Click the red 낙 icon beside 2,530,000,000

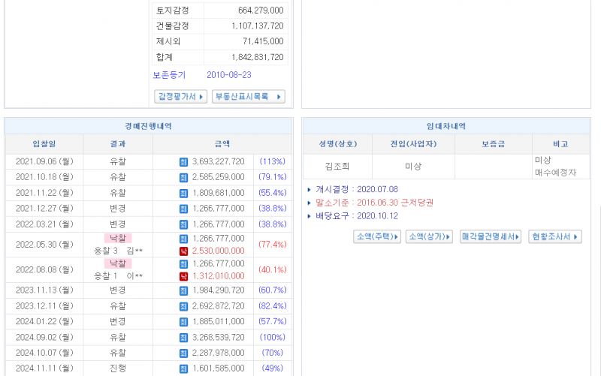click(x=183, y=251)
